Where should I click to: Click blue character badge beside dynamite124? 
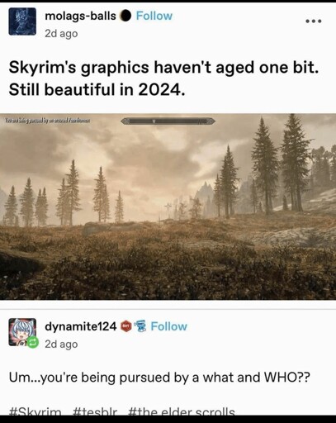140,326
